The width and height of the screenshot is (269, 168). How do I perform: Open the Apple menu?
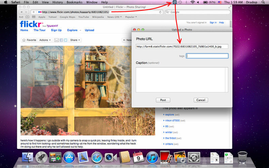(x=5, y=2)
